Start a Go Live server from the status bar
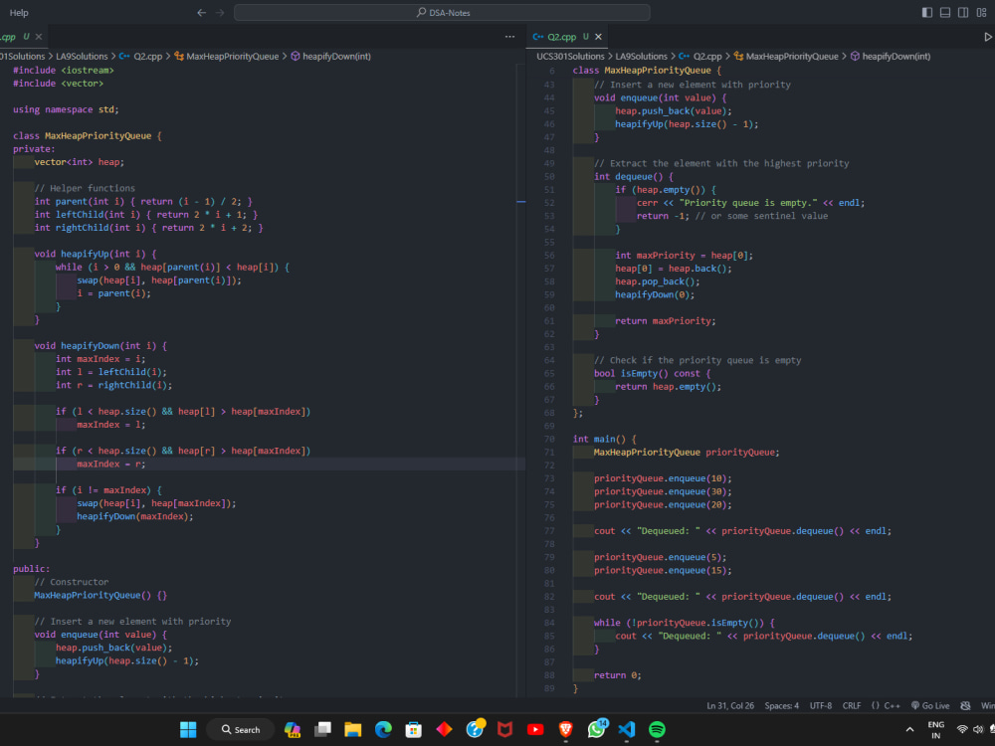 pyautogui.click(x=933, y=705)
